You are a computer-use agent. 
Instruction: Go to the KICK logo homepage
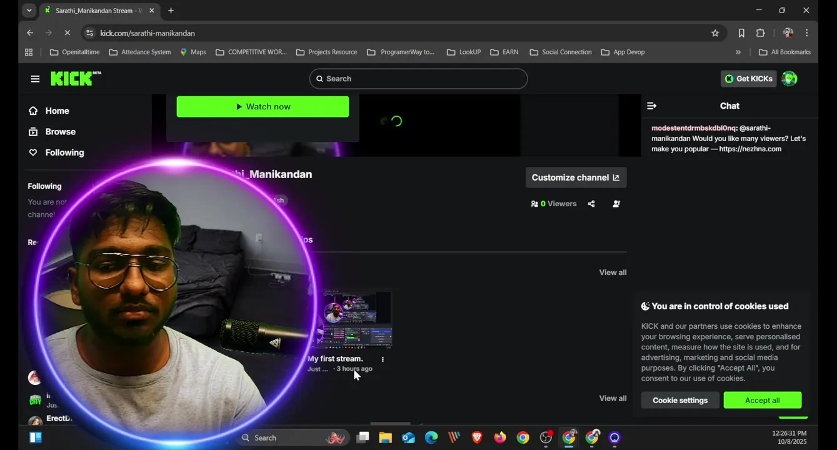[76, 78]
